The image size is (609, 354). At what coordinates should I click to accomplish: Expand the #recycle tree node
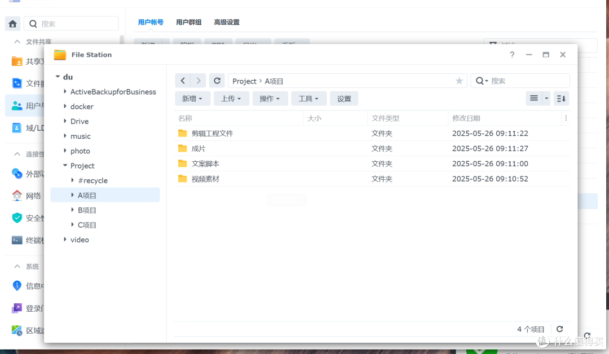(72, 180)
